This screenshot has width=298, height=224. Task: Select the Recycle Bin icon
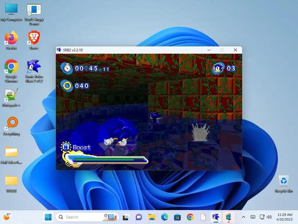tap(283, 184)
